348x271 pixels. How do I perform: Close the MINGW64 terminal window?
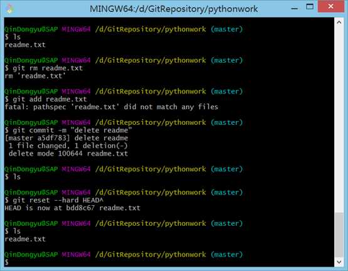click(x=330, y=6)
